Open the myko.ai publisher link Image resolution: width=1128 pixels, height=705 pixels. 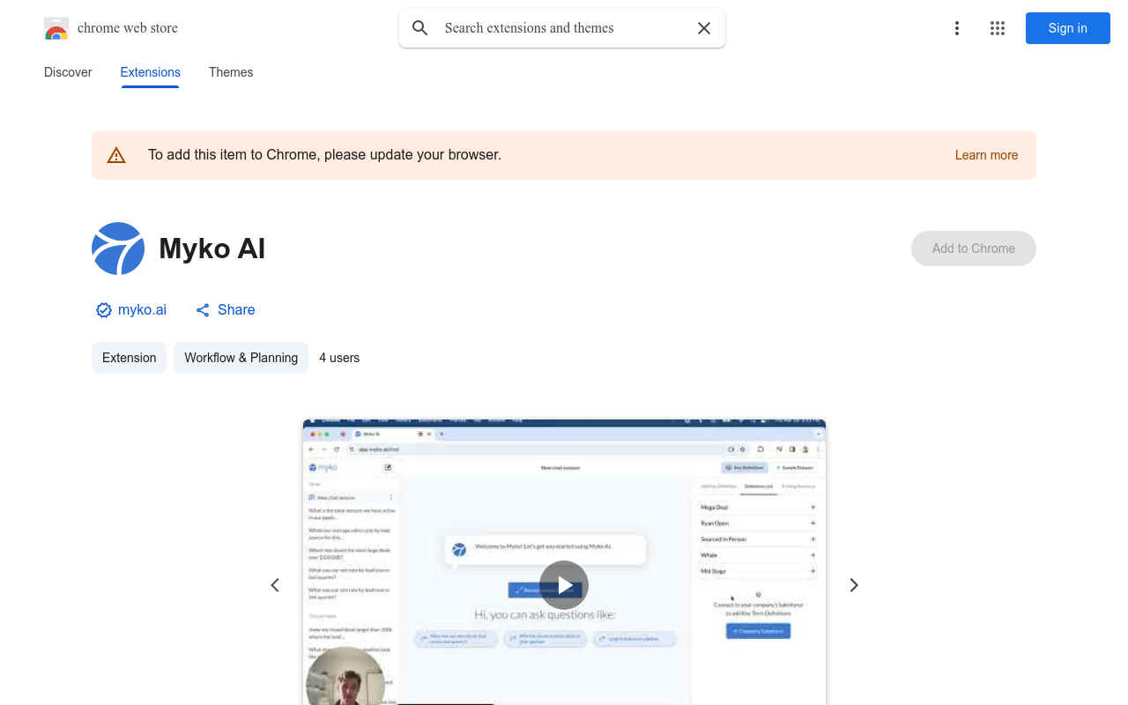pyautogui.click(x=142, y=310)
